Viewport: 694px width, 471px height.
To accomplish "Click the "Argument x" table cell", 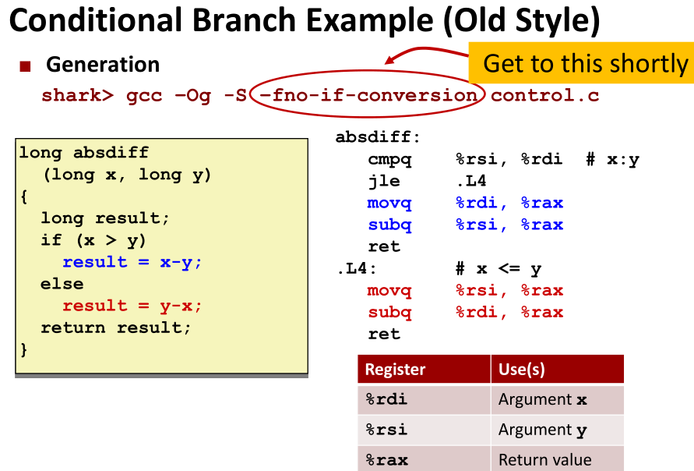I will [558, 400].
